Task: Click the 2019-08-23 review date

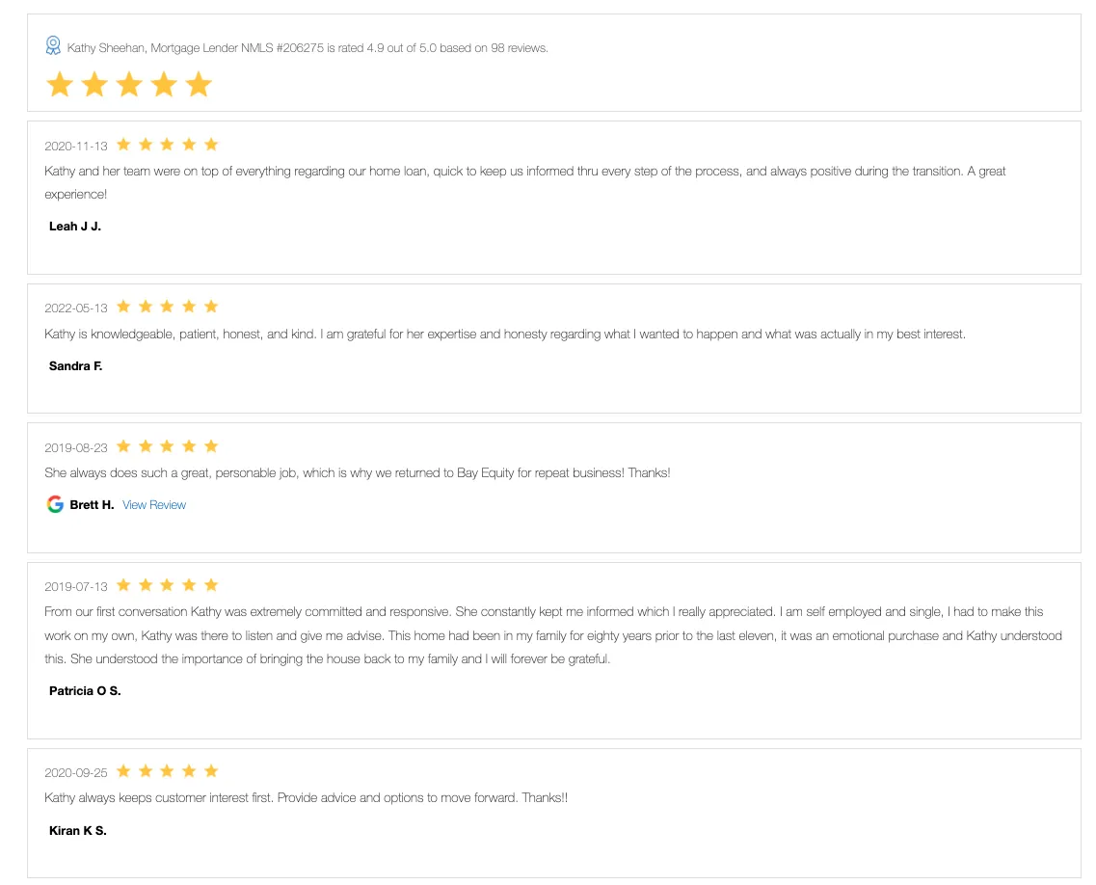Action: pos(76,447)
